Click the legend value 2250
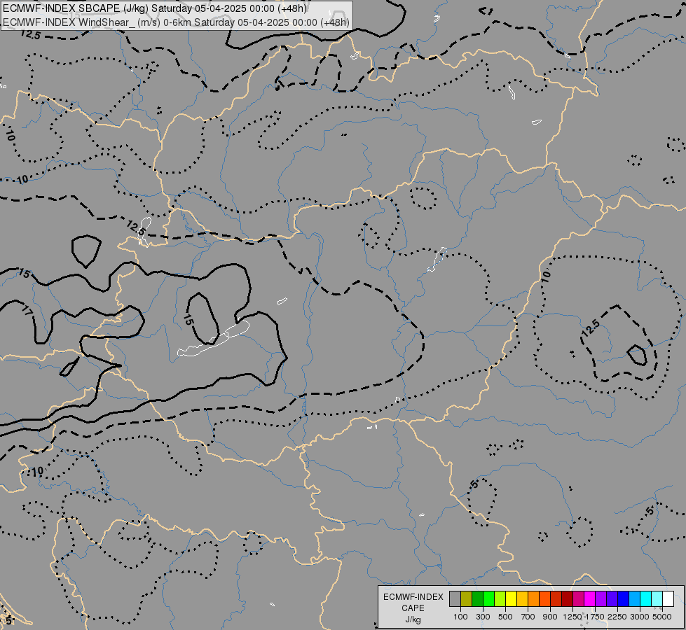 pos(617,617)
